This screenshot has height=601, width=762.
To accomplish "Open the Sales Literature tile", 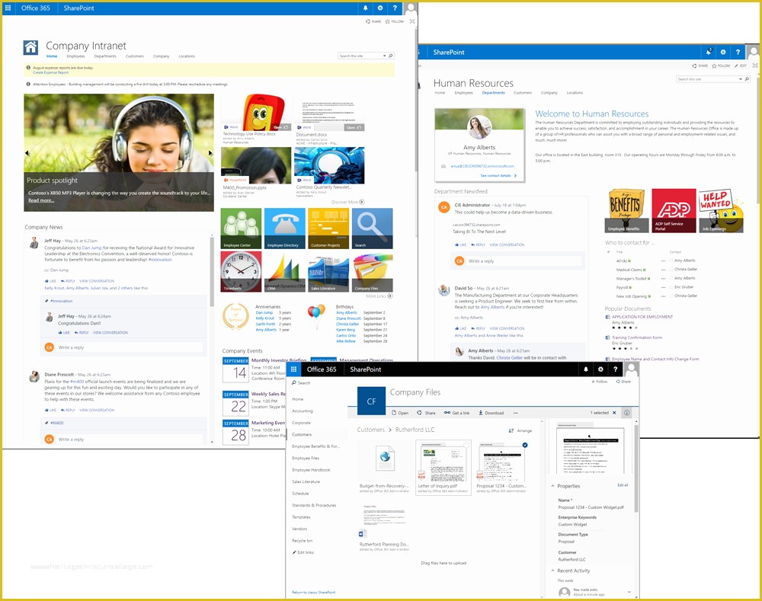I will click(x=328, y=272).
